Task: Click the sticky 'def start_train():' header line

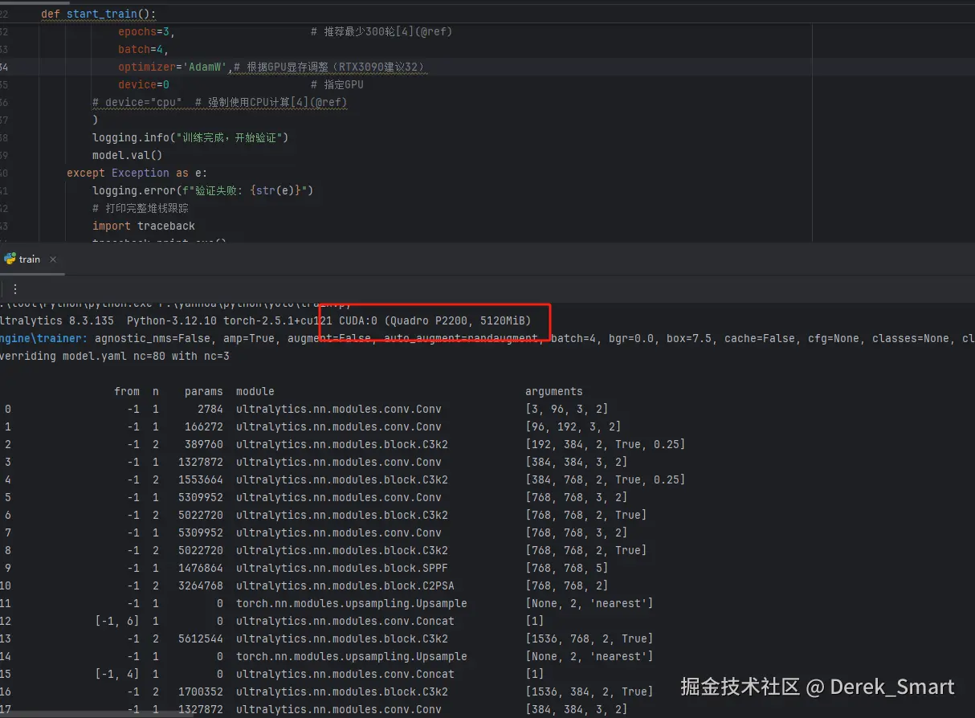Action: click(x=99, y=14)
